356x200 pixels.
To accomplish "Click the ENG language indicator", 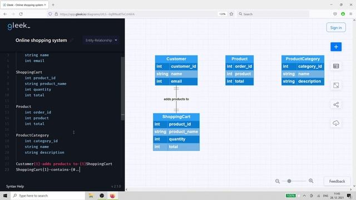I will point(325,196).
